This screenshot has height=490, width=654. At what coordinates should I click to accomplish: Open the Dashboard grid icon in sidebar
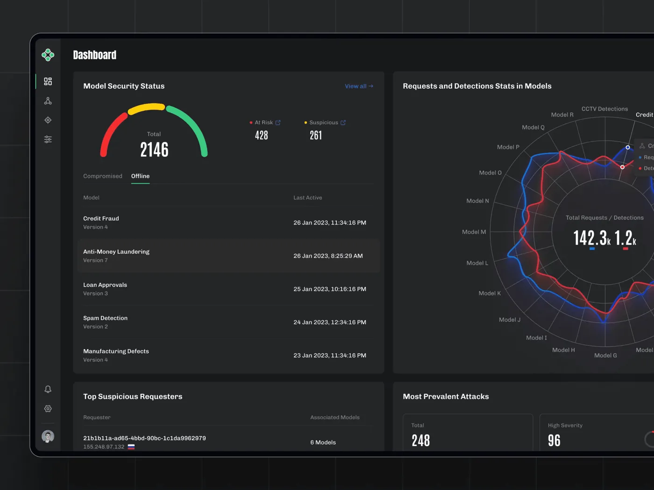(48, 81)
